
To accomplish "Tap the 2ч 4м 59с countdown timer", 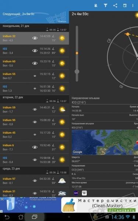I will pyautogui.click(x=80, y=14).
